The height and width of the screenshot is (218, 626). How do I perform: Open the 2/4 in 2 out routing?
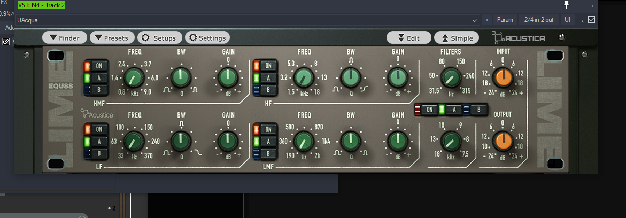tap(539, 20)
